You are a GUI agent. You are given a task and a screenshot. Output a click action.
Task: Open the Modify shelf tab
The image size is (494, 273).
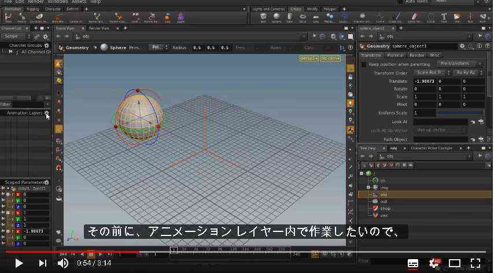[x=312, y=9]
